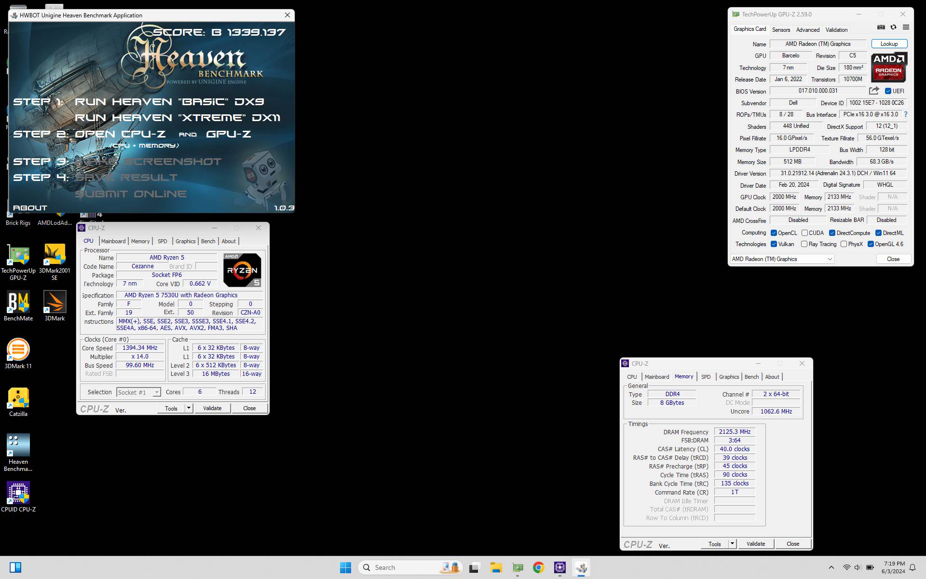Image resolution: width=926 pixels, height=579 pixels.
Task: Toggle Ray Tracing checkbox
Action: pyautogui.click(x=804, y=244)
